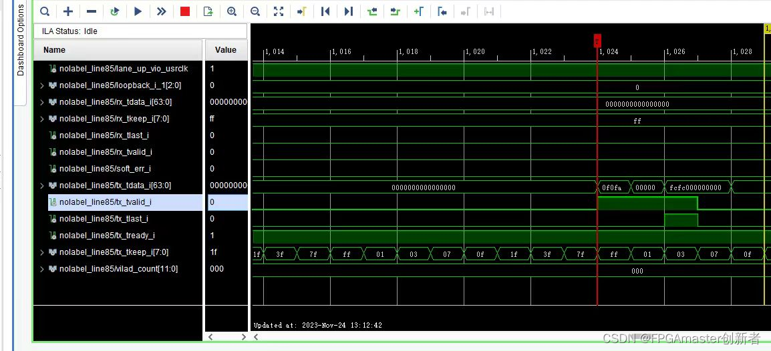Expand the rx_tkeep_i[7:0] bus
771x351 pixels.
[x=42, y=119]
